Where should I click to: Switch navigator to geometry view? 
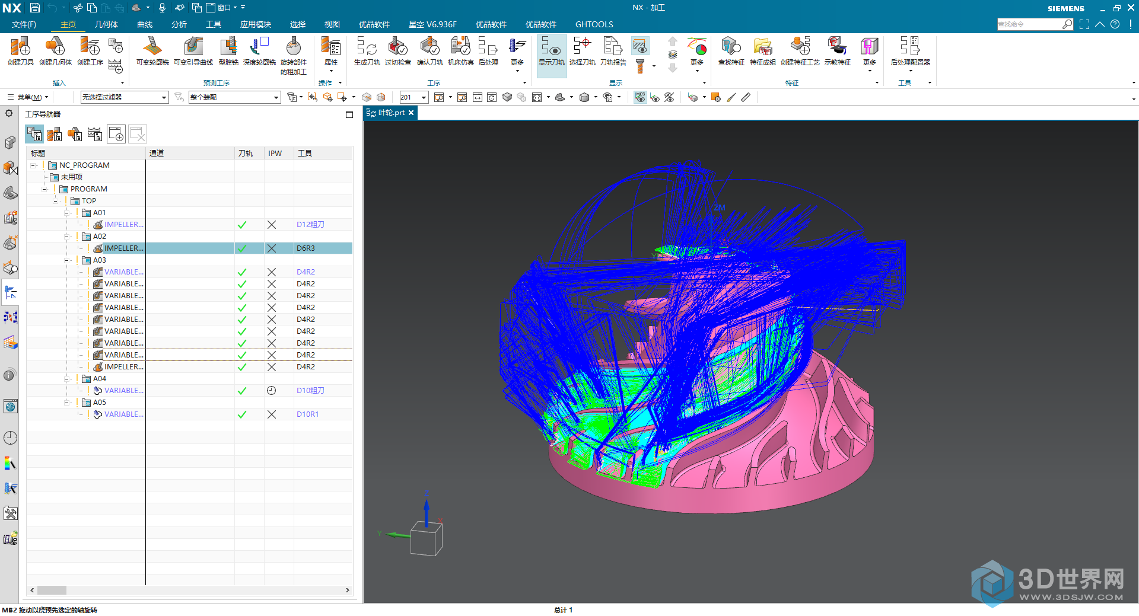(x=75, y=135)
